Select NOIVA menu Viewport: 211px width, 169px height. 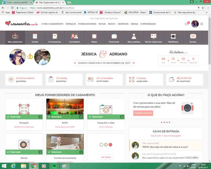click(102, 24)
